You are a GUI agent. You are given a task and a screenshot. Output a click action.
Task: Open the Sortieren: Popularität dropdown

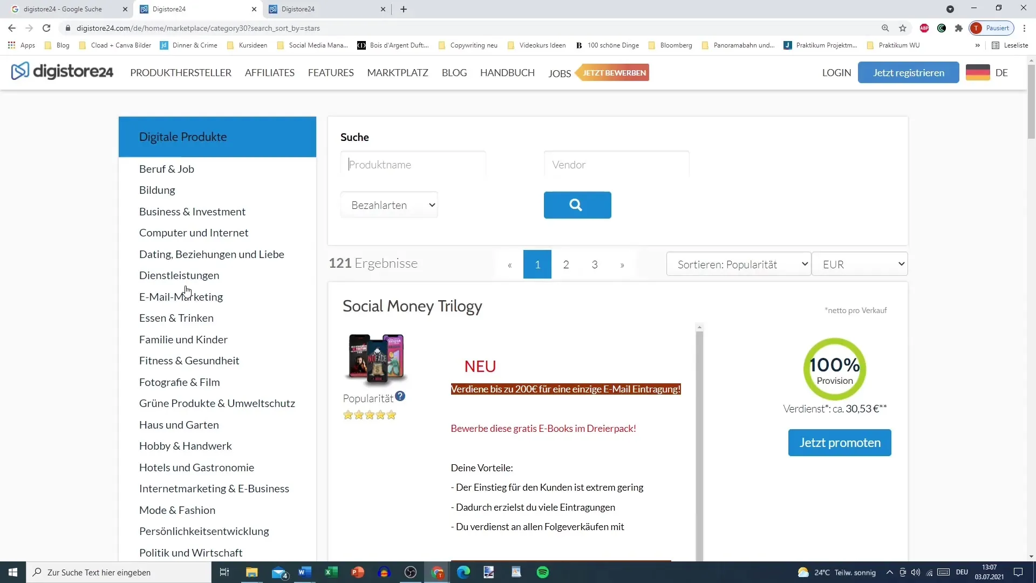pos(739,265)
